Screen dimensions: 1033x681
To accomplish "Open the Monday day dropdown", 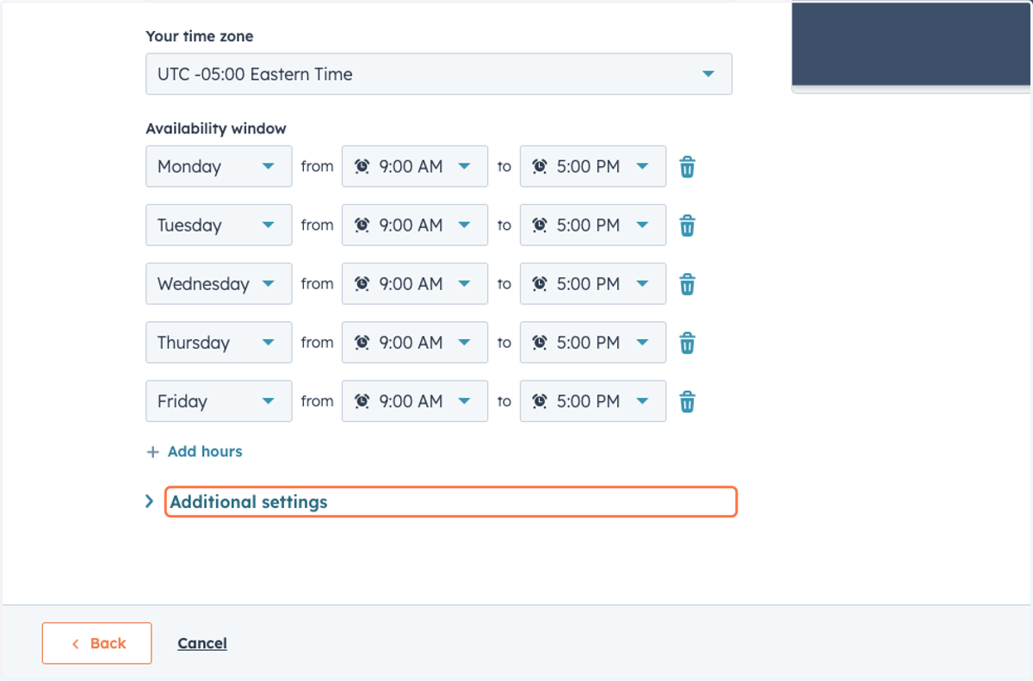I will (219, 166).
